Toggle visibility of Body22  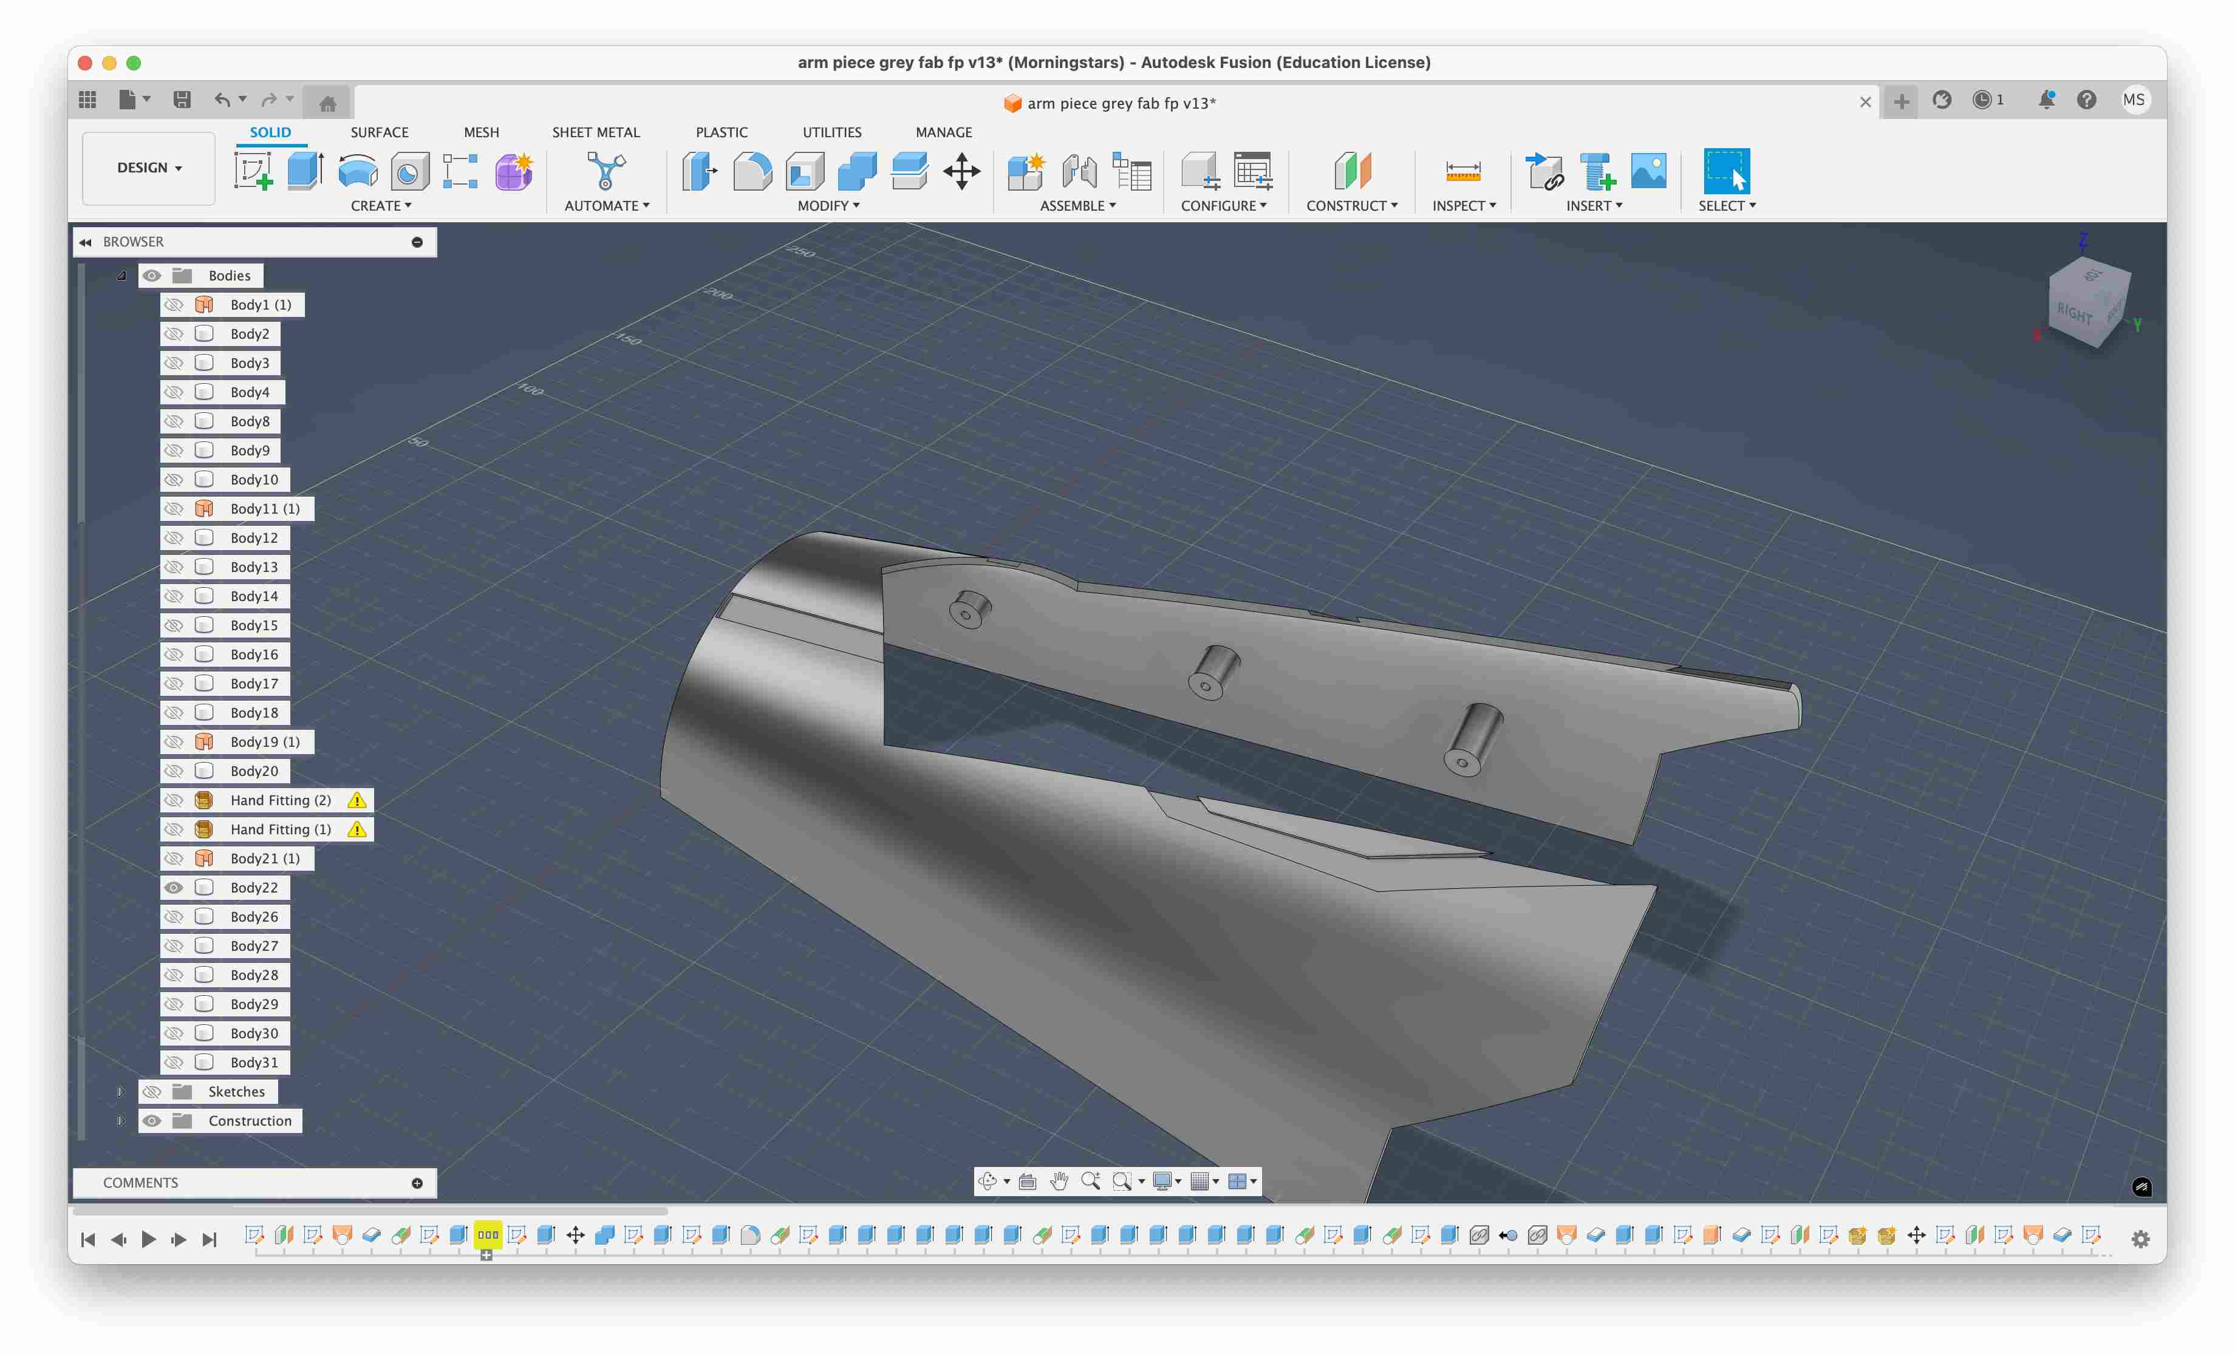click(x=173, y=888)
